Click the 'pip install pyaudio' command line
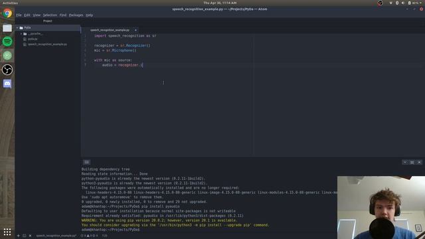The width and height of the screenshot is (425, 239). click(130, 206)
